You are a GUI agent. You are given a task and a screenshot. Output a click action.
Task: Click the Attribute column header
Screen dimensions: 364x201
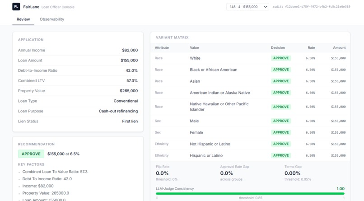point(162,47)
